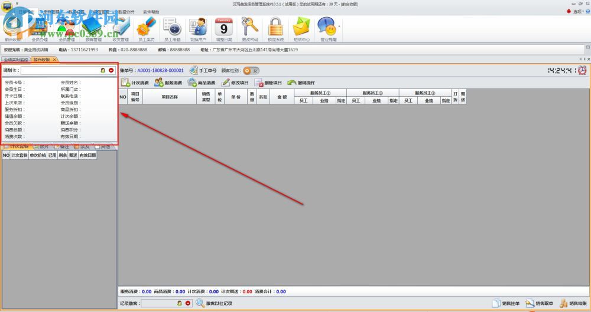The image size is (591, 312).
Task: Click the application orb menu button
Action: pyautogui.click(x=7, y=6)
